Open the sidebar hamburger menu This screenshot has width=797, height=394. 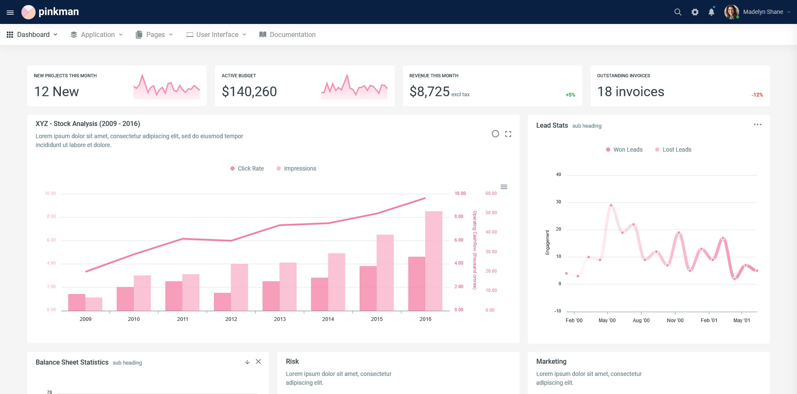click(10, 12)
